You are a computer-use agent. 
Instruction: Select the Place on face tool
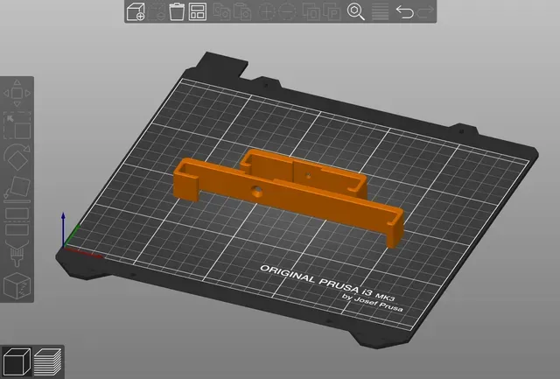17,189
